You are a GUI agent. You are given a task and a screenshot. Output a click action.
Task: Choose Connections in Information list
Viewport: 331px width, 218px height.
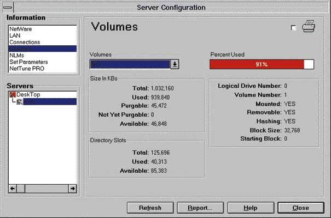coord(25,42)
